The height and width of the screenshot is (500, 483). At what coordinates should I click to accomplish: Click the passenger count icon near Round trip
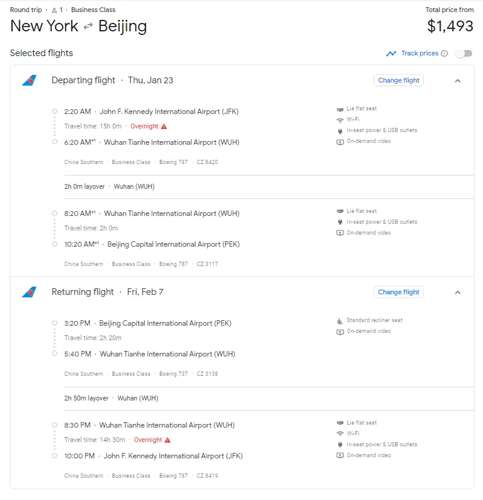(x=54, y=10)
